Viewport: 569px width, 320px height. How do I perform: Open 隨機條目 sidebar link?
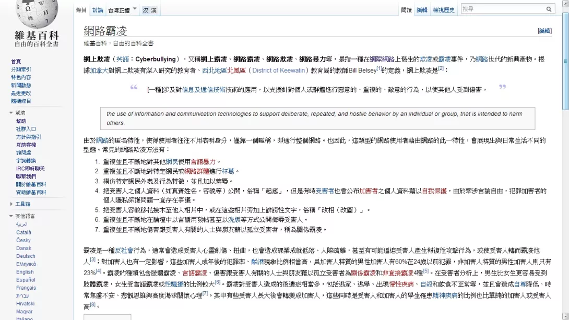click(x=21, y=101)
